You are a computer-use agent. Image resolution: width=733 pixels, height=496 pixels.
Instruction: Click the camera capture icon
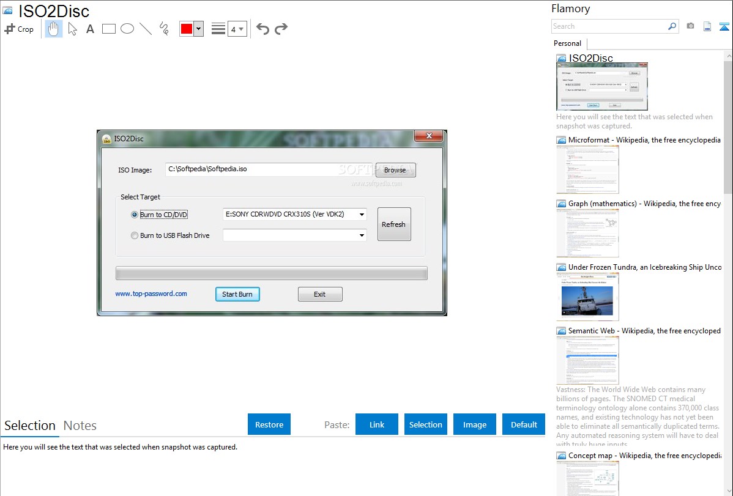coord(690,26)
